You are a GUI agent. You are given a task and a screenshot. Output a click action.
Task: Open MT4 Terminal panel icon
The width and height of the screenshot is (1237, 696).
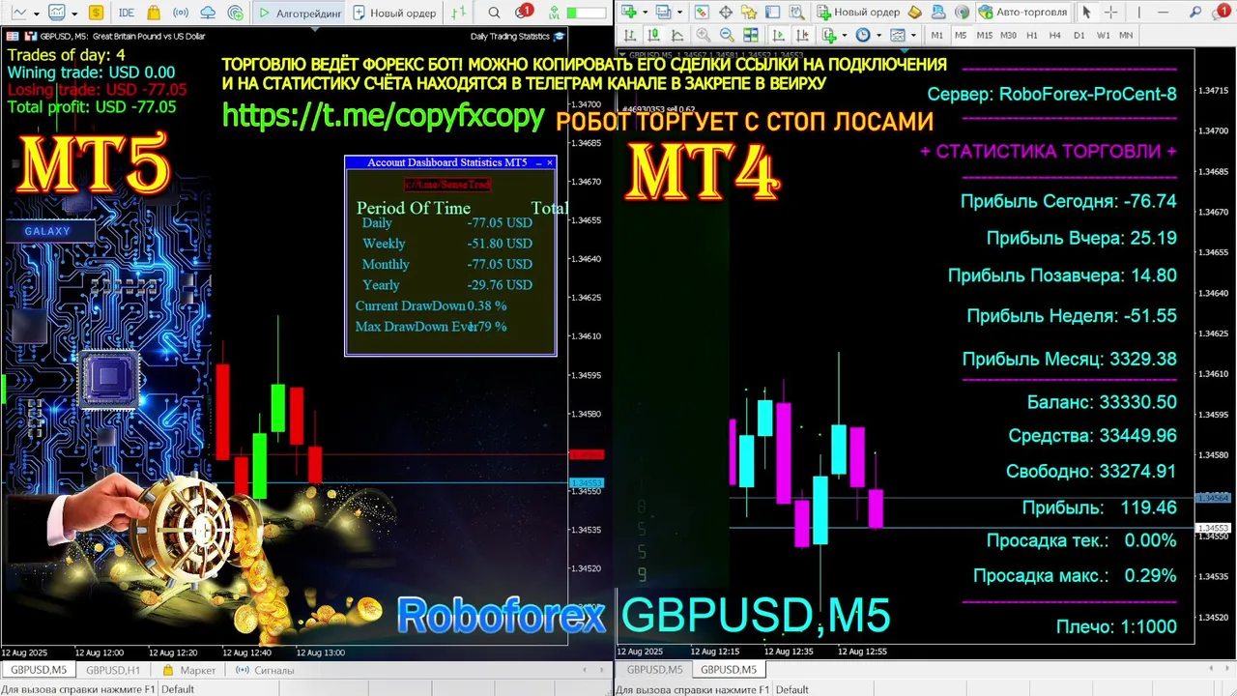(x=772, y=12)
